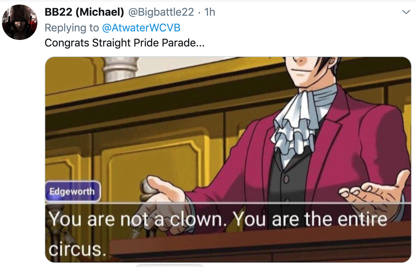
Task: Open the 1h tweet timestamp
Action: (x=209, y=12)
